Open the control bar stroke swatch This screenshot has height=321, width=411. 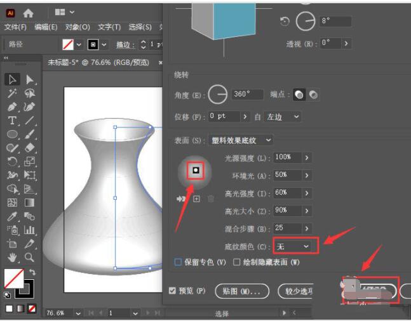pyautogui.click(x=93, y=44)
